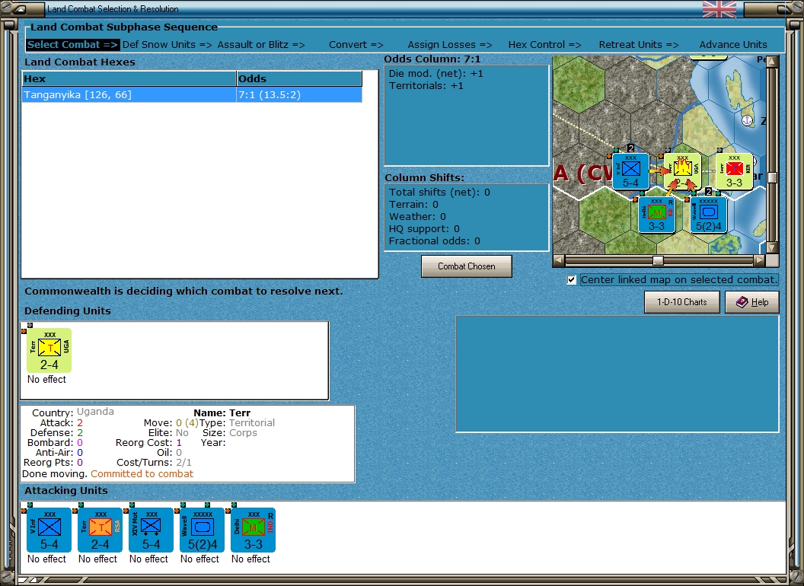Click the Assault or Blitz => subphase label
This screenshot has height=586, width=804.
coord(261,45)
